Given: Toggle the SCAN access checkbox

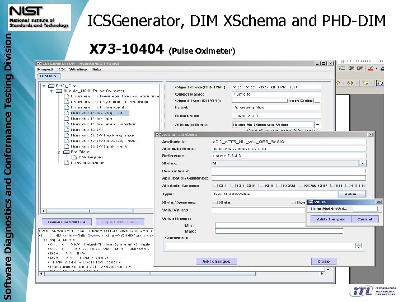Looking at the screenshot, I should coord(279,186).
